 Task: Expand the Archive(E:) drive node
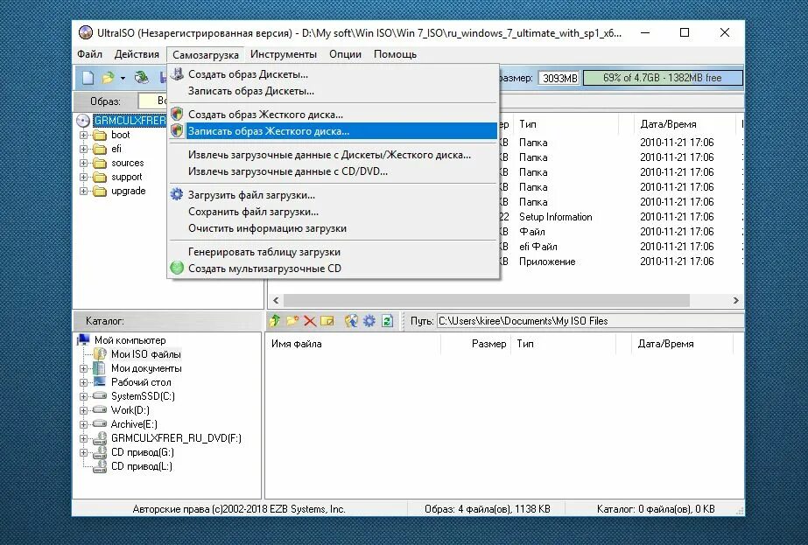coord(83,424)
